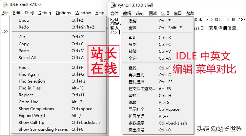Viewport: 246px width, 136px height.
Task: Choose 参数提示 menu entry
Action: pos(157,123)
